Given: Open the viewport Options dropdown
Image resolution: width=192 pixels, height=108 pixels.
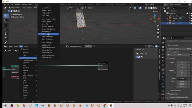Looking at the screenshot, I should (x=156, y=11).
